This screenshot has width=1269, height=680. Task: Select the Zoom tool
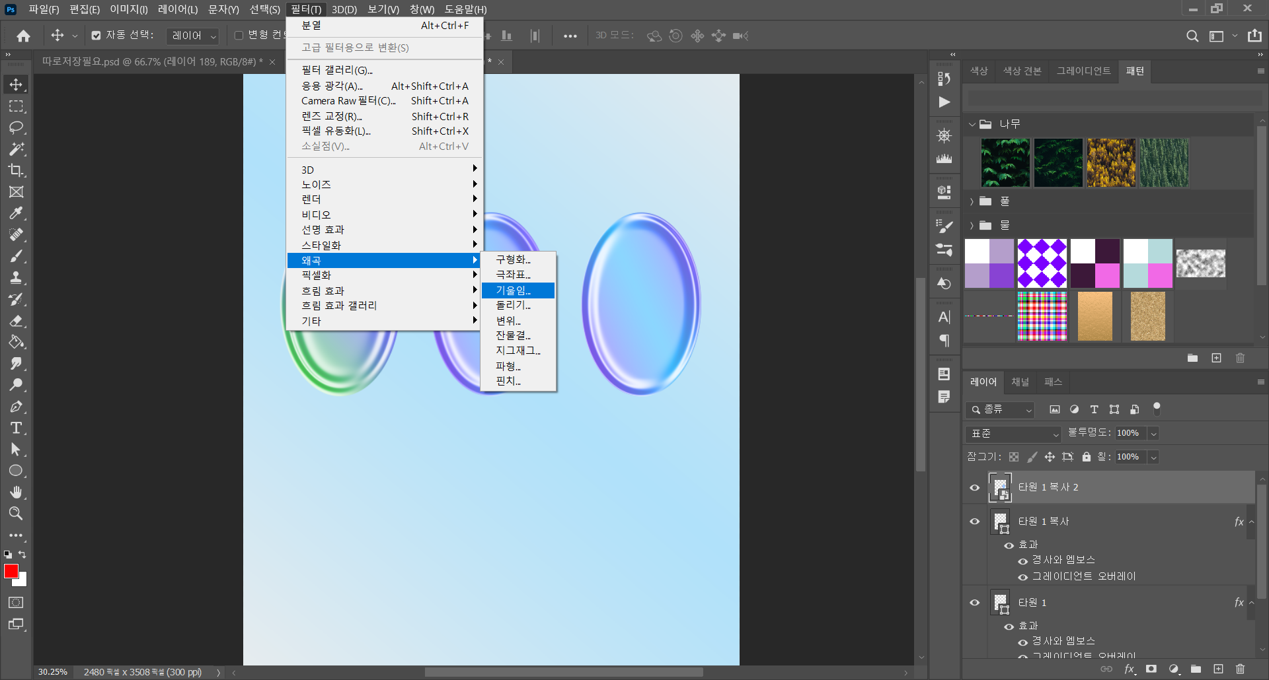16,514
